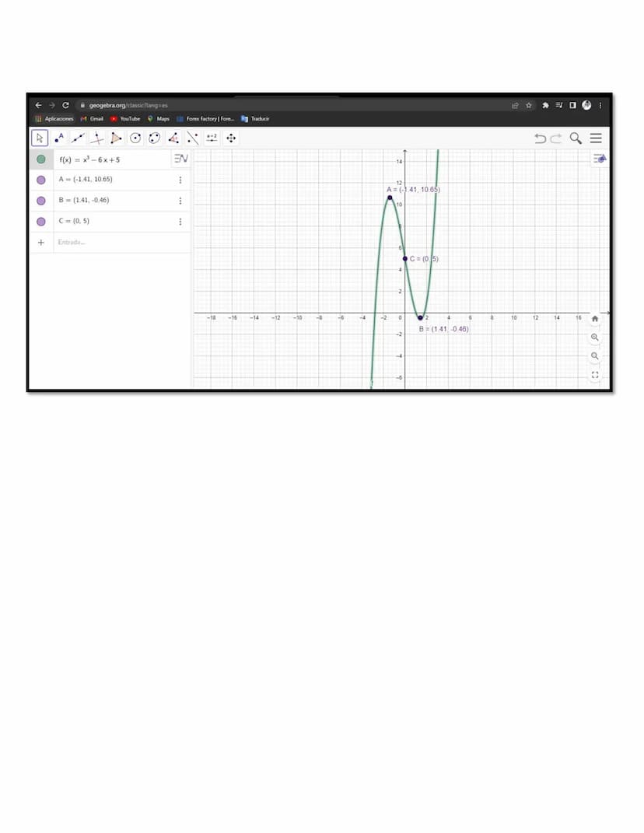Click the zoom in magnifier
The width and height of the screenshot is (644, 833).
tap(594, 338)
